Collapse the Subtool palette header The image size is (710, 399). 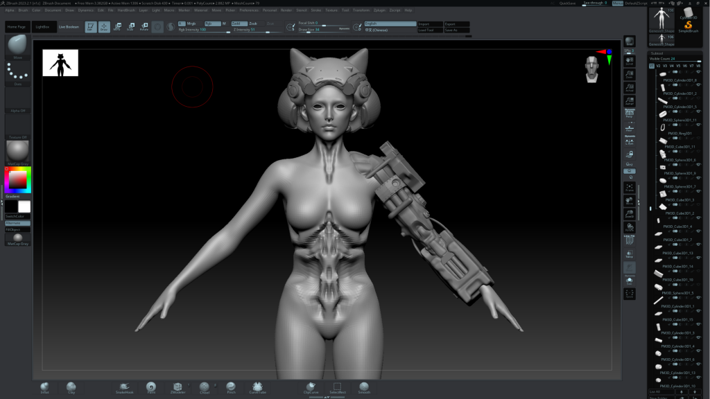(x=657, y=53)
